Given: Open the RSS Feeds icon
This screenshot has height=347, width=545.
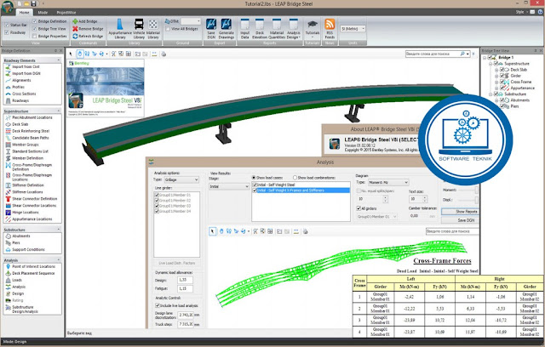Looking at the screenshot, I should 330,28.
